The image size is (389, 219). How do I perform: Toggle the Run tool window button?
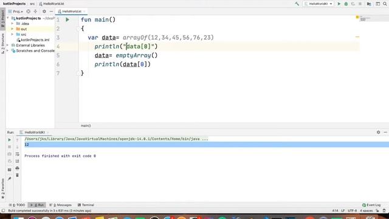[36, 205]
